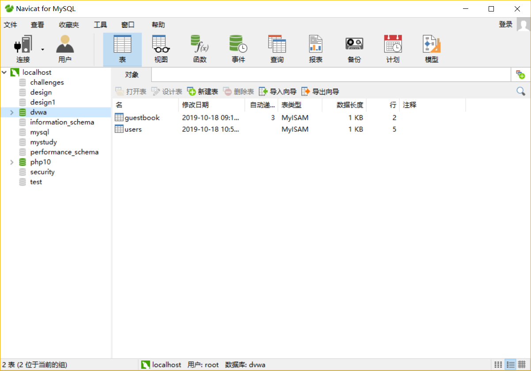Select the 对象 tab
Screen dimensions: 531x371
click(132, 75)
